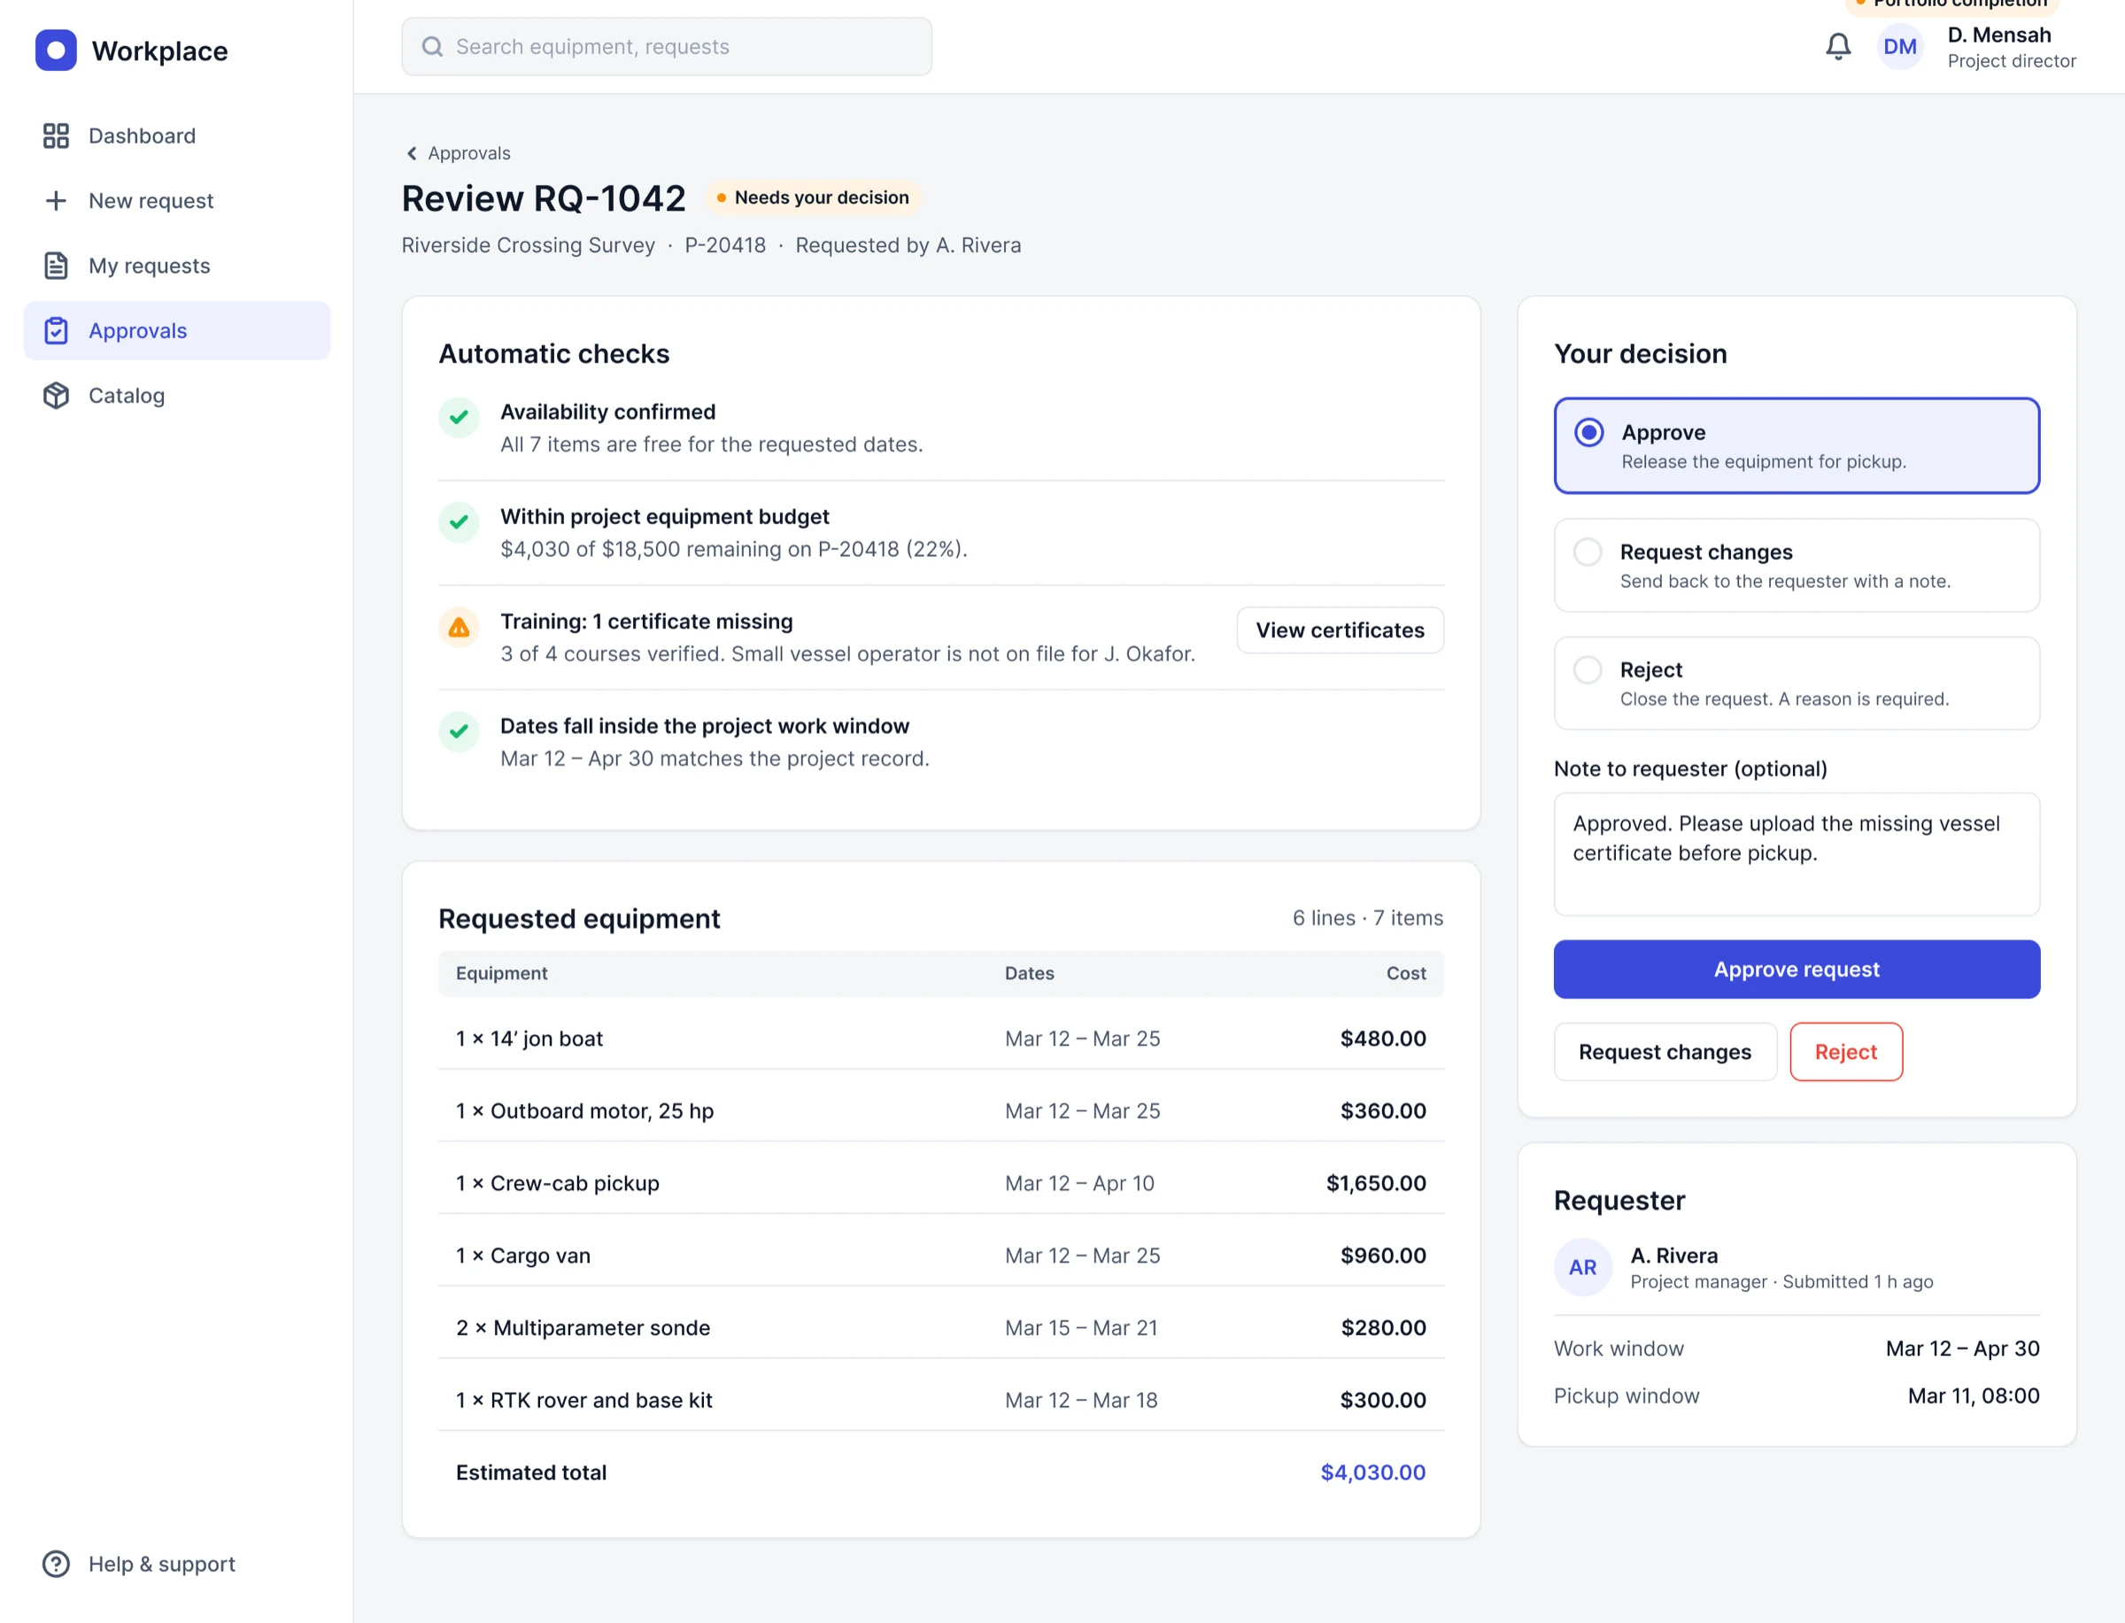Click Help & support in the sidebar

tap(177, 1564)
